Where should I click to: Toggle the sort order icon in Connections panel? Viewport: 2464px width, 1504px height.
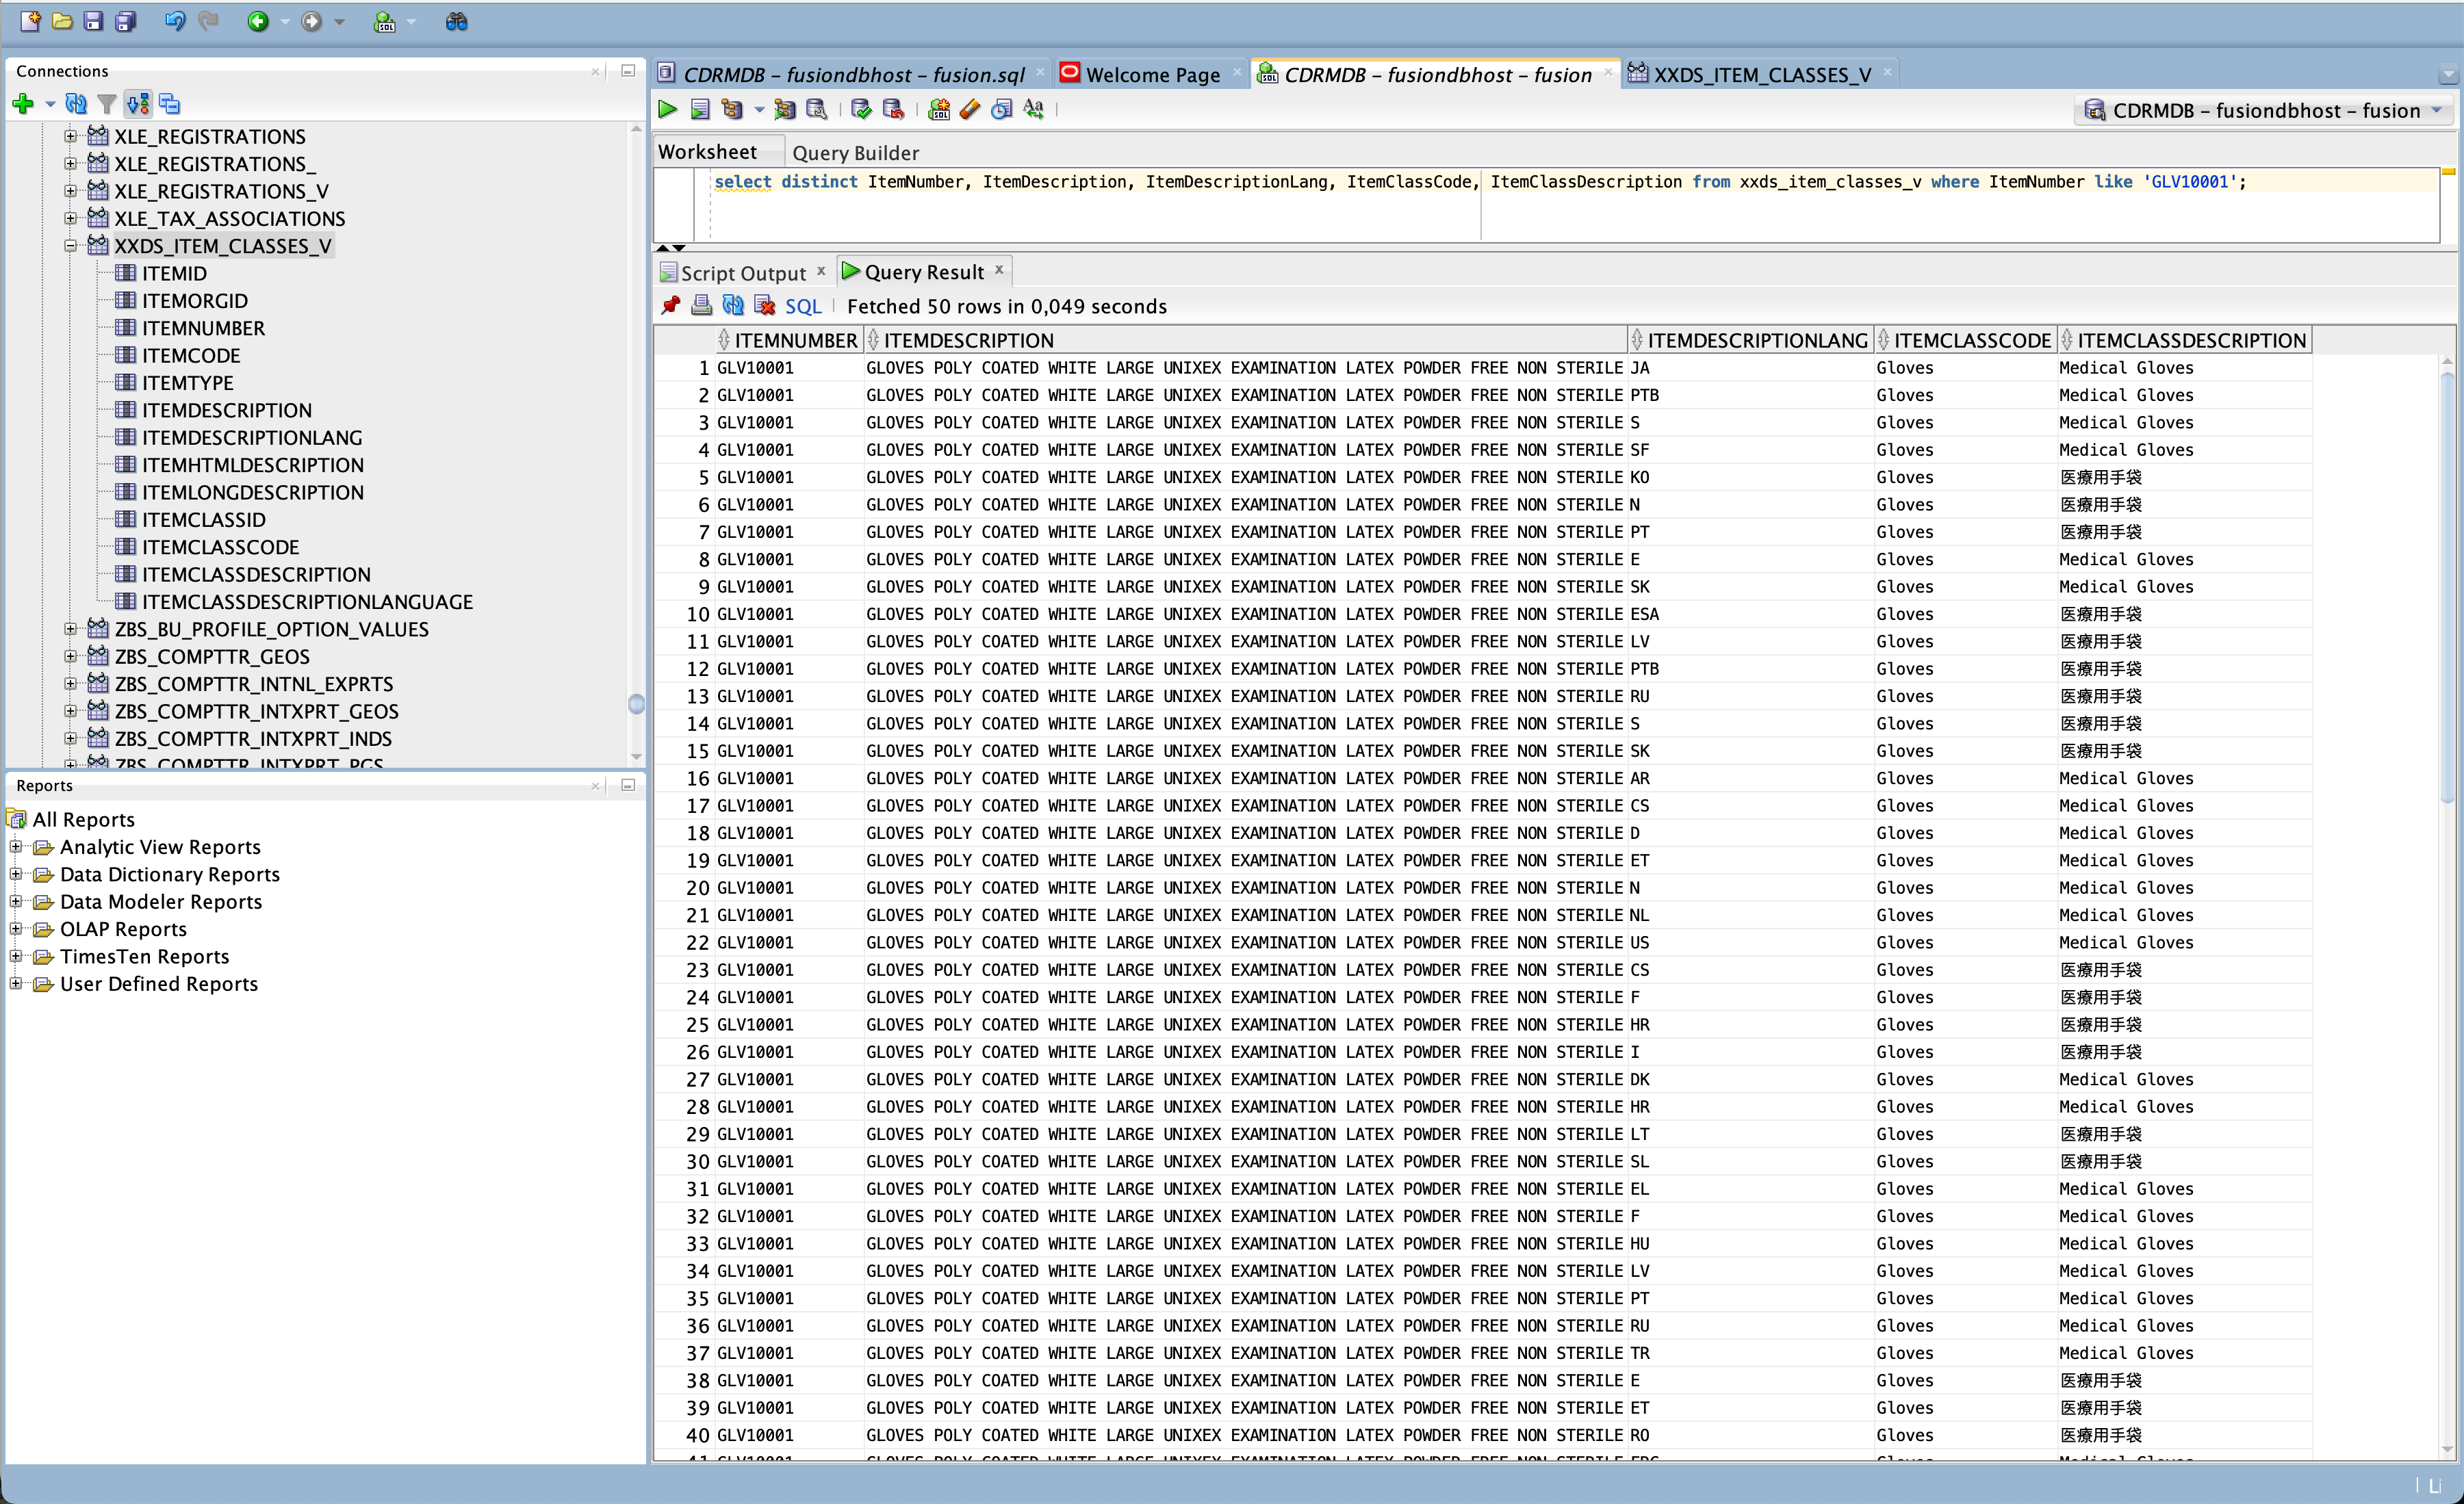(x=138, y=103)
